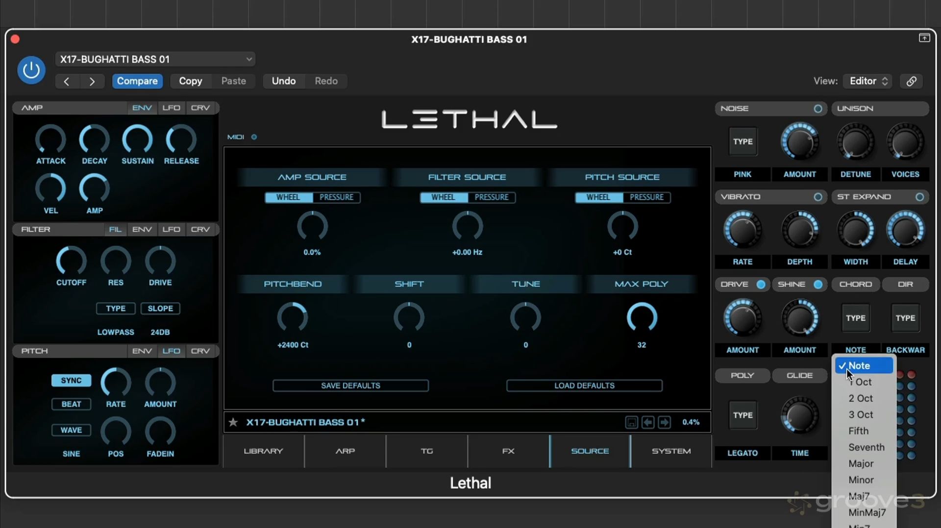Click the filter Cutoff knob
The height and width of the screenshot is (528, 941).
(x=71, y=261)
